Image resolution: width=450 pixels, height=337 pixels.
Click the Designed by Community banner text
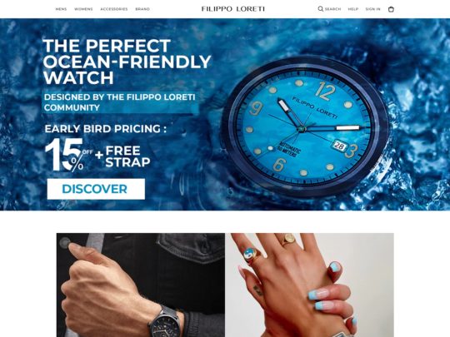click(120, 102)
